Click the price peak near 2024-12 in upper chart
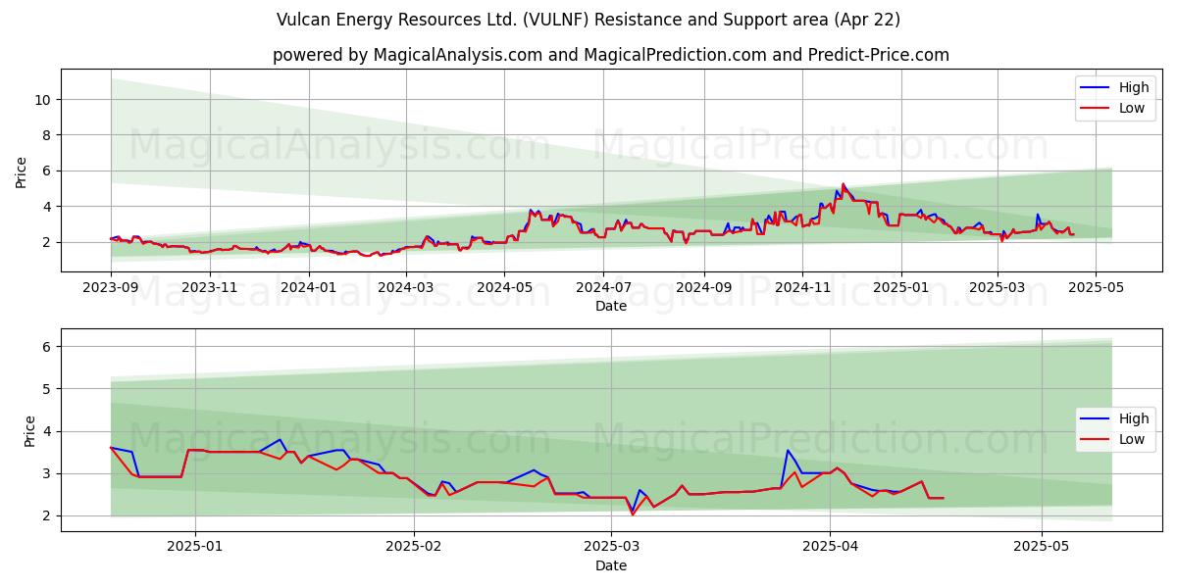Viewport: 1177px width, 588px height. click(843, 183)
